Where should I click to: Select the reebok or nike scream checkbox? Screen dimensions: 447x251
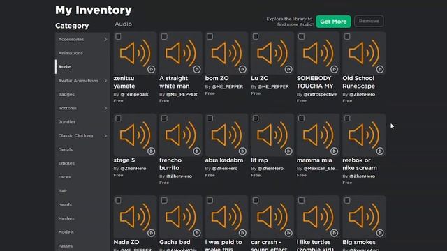347,119
